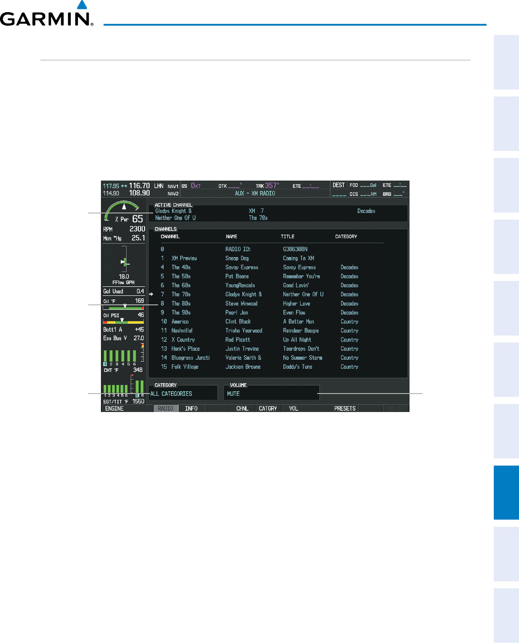The width and height of the screenshot is (519, 643).
Task: Click the NAME column header
Action: click(232, 236)
